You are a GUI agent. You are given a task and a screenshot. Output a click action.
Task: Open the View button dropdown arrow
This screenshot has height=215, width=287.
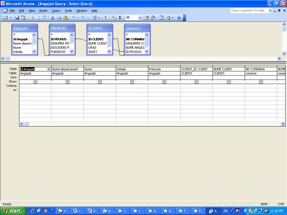[10, 17]
